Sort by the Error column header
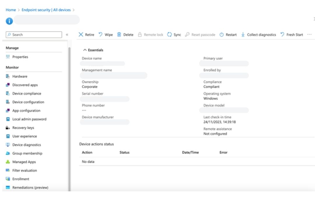Screen dimensions: 315x197 tap(223, 152)
